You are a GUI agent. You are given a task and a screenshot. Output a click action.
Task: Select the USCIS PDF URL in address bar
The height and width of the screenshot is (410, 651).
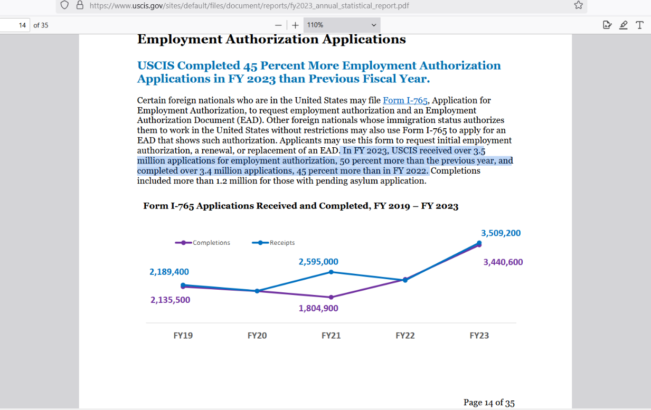249,6
